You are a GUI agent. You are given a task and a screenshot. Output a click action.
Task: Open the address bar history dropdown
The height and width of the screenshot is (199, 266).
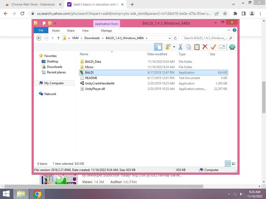[x=170, y=38]
